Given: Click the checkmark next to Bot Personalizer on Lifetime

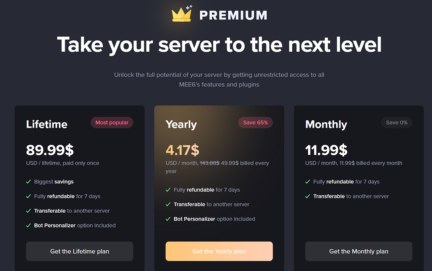Looking at the screenshot, I should pyautogui.click(x=28, y=225).
